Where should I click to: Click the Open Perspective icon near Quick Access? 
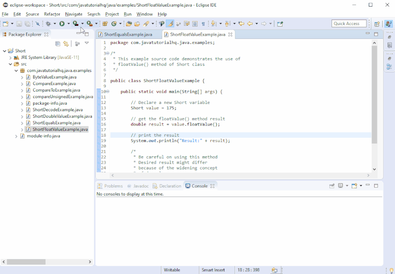pos(377,23)
